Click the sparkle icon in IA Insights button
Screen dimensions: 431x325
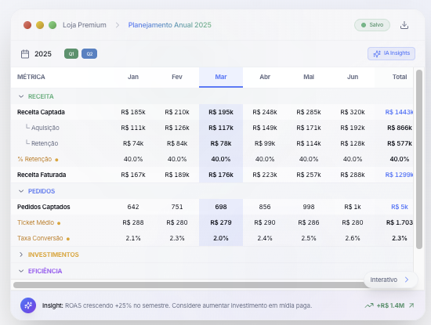click(x=377, y=53)
